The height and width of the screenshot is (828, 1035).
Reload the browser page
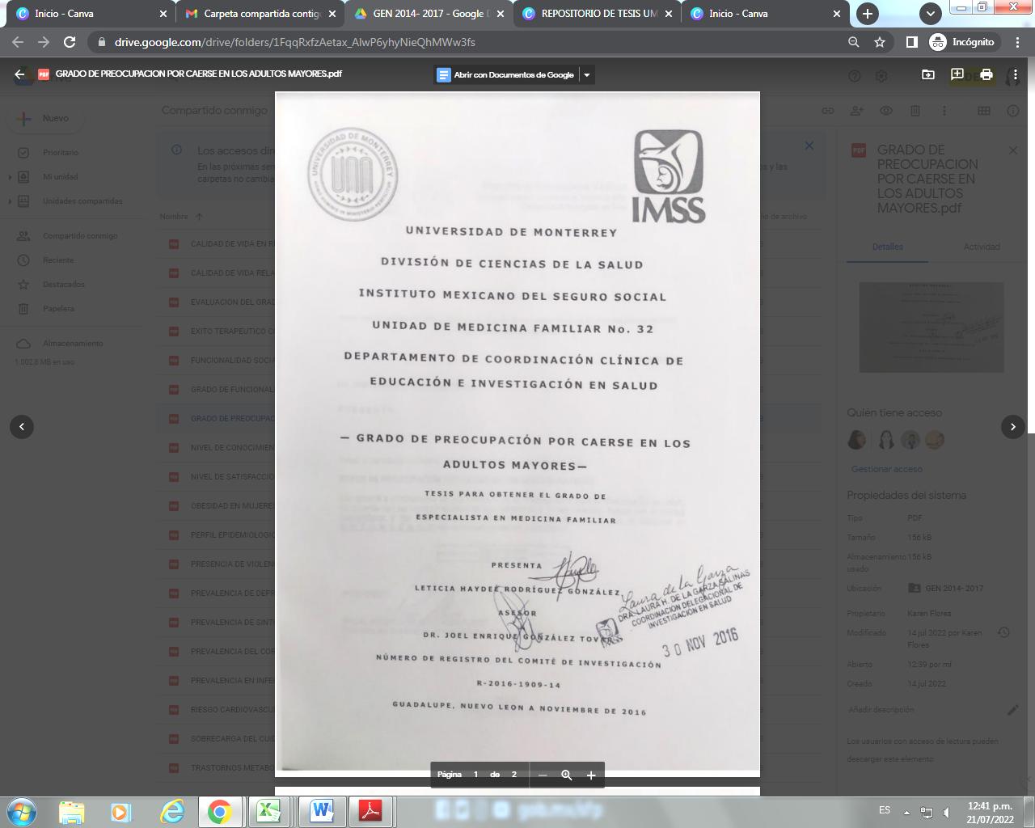click(70, 42)
